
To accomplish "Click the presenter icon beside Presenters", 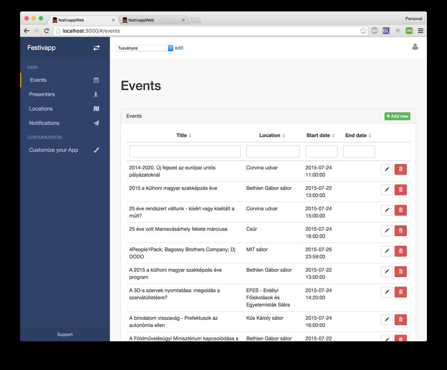I will pyautogui.click(x=96, y=94).
